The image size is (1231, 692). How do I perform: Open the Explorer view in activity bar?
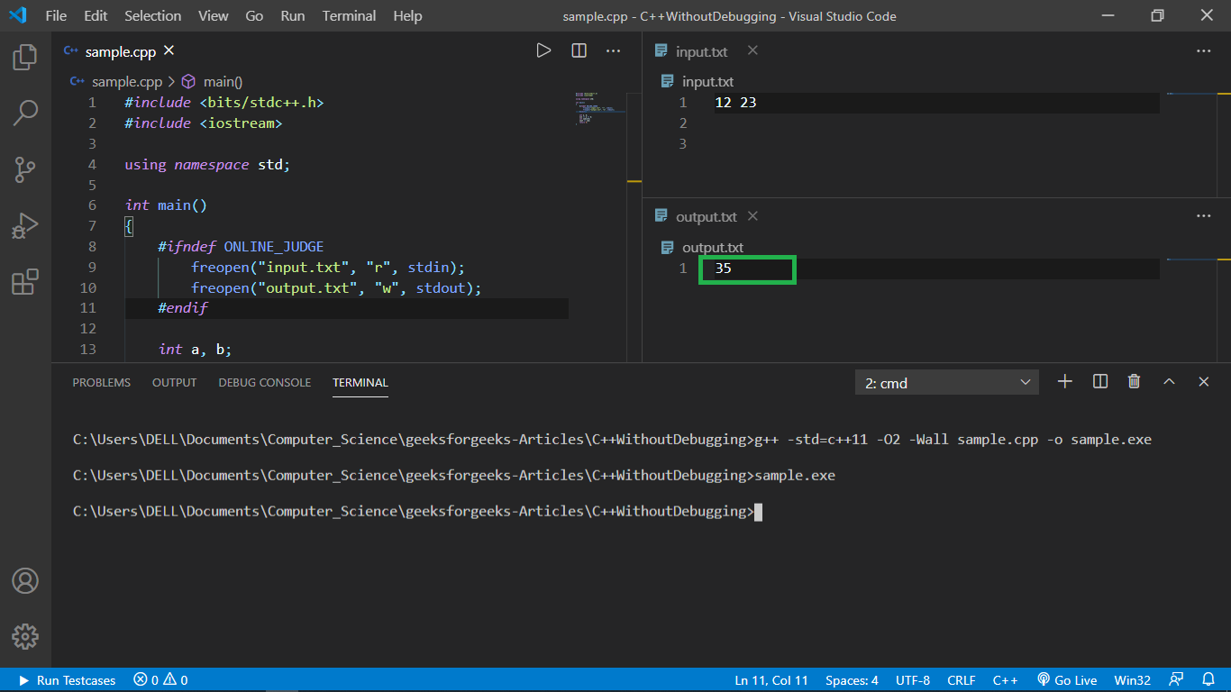25,58
